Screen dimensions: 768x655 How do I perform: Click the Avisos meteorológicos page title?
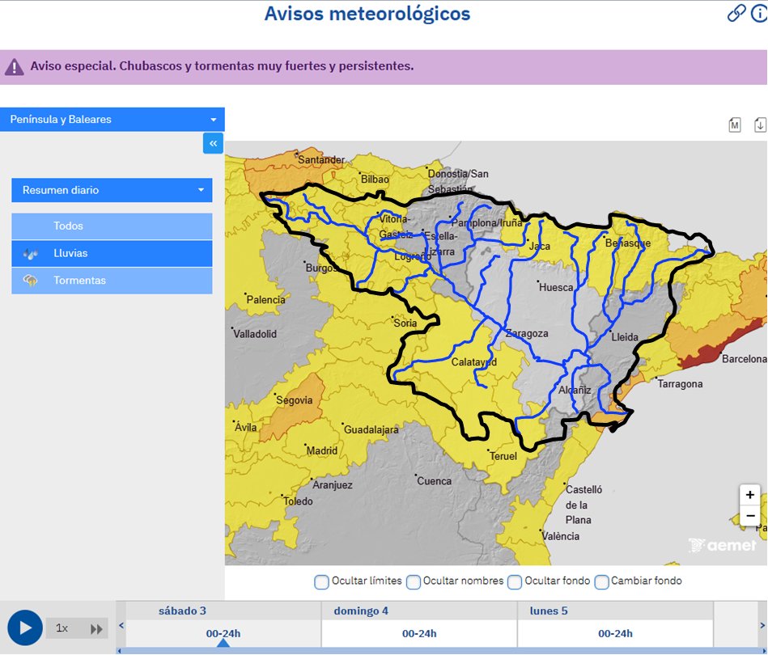pos(367,15)
